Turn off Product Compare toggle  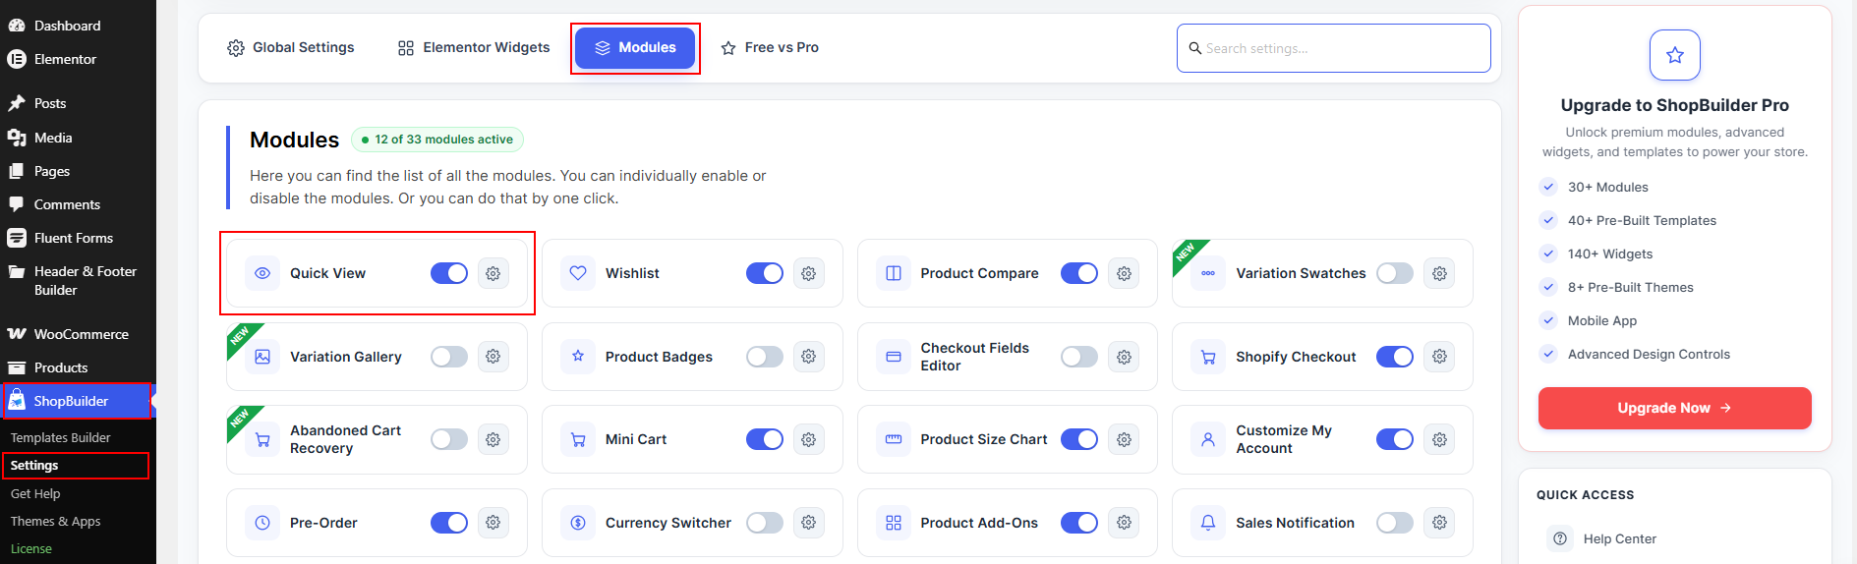[x=1079, y=273]
